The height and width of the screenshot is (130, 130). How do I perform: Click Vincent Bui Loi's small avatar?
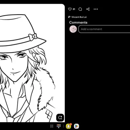point(69,17)
